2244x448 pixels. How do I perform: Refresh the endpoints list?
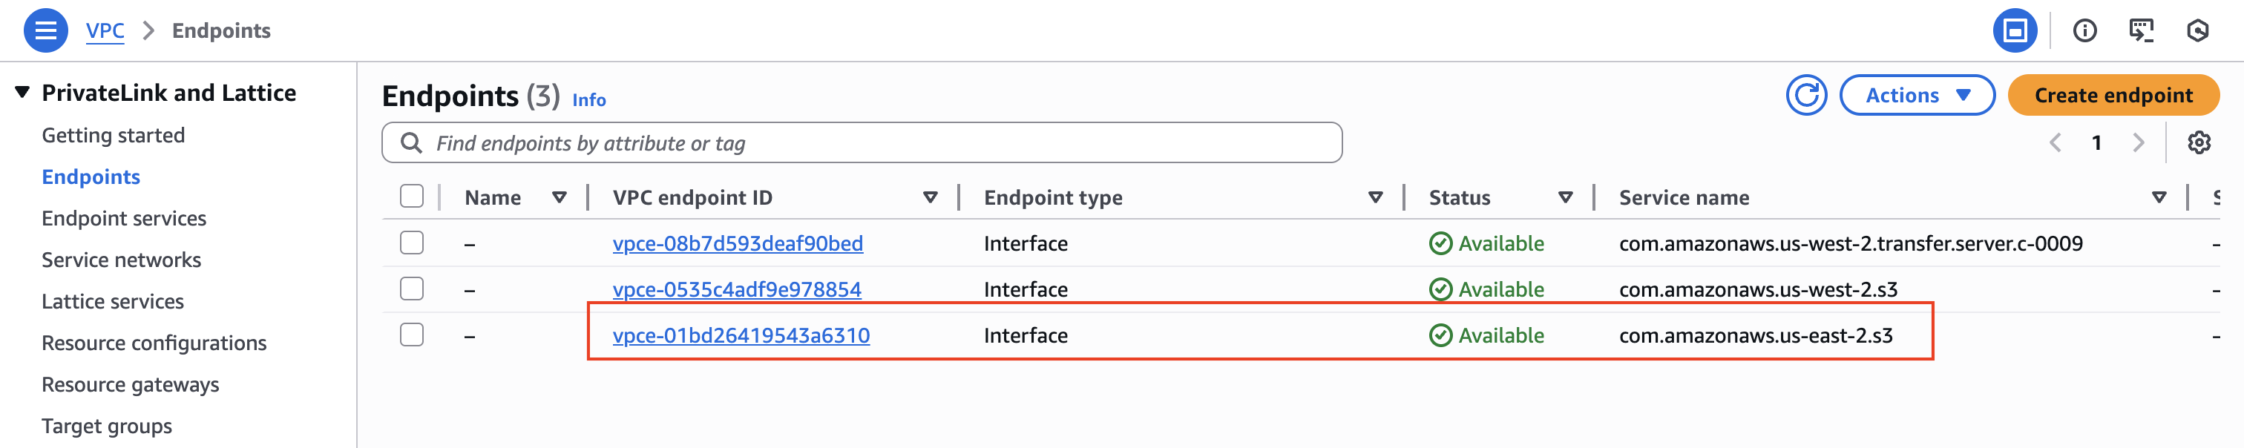[1807, 96]
